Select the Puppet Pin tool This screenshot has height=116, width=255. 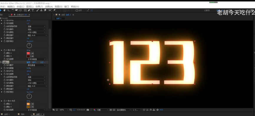(x=54, y=10)
